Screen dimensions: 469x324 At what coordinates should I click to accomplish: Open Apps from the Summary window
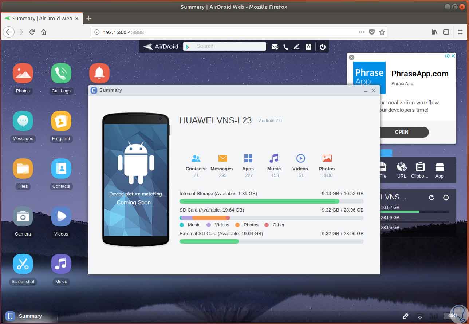(x=248, y=166)
